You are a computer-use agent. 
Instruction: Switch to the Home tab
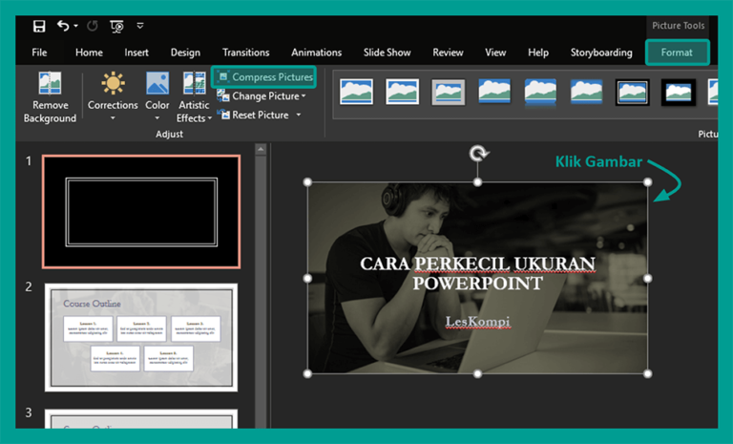tap(89, 53)
